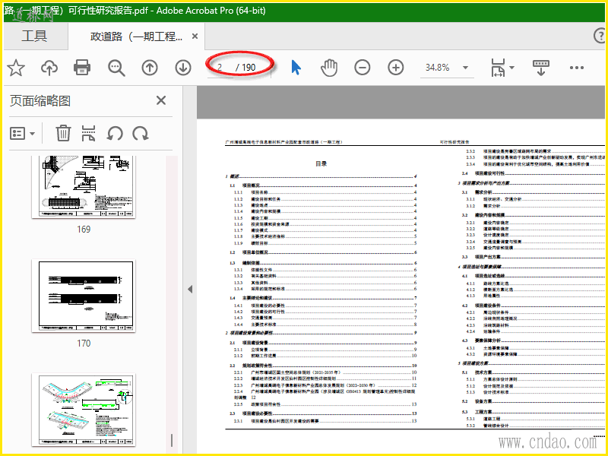608x456 pixels.
Task: Close the page thumbnails panel
Action: click(x=161, y=101)
